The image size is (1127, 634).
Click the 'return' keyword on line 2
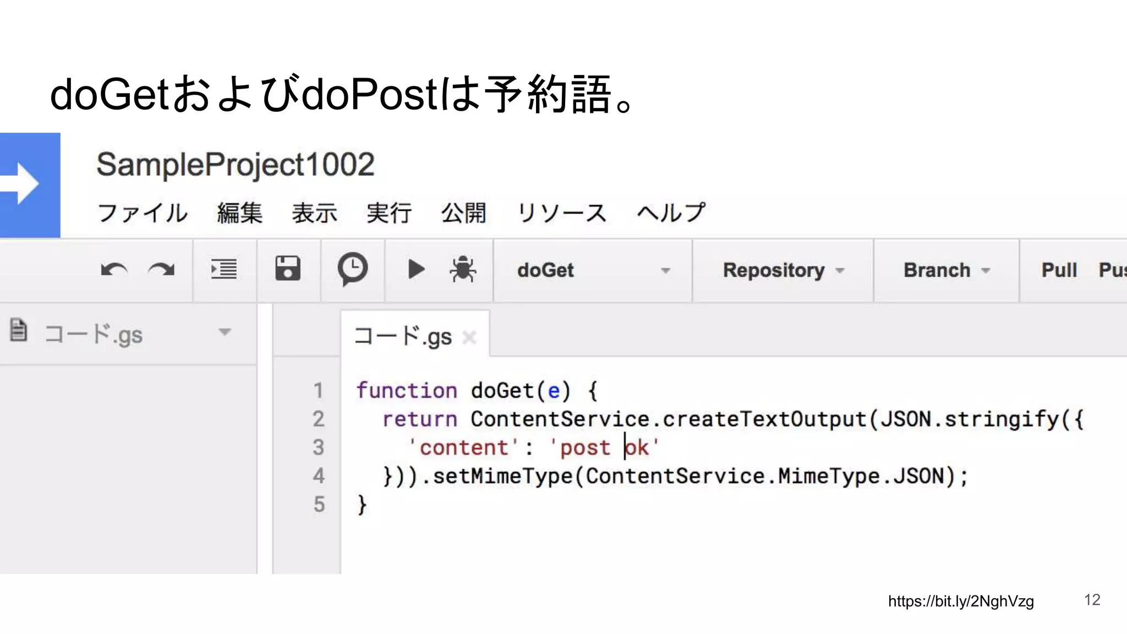tap(420, 419)
